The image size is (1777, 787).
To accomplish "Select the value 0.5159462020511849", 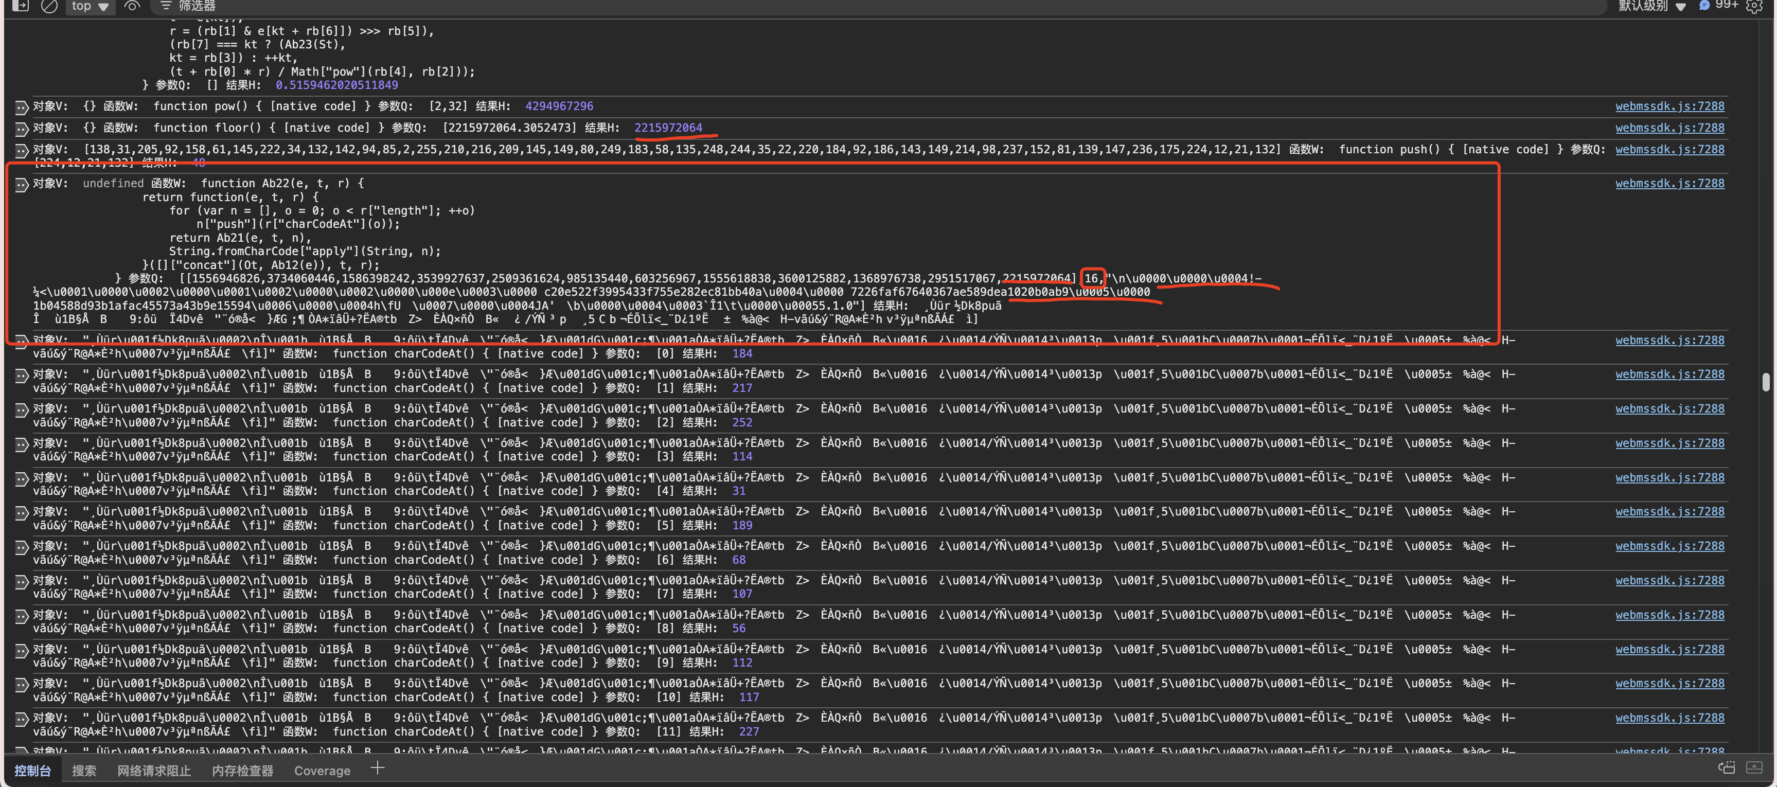I will [336, 85].
